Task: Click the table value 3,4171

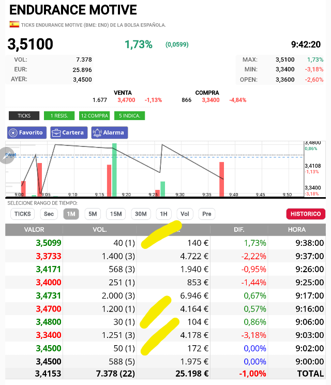Action: tap(48, 270)
